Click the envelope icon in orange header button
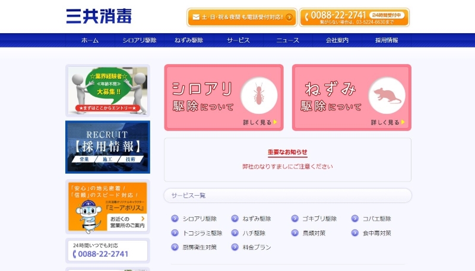The height and width of the screenshot is (271, 475). click(196, 17)
